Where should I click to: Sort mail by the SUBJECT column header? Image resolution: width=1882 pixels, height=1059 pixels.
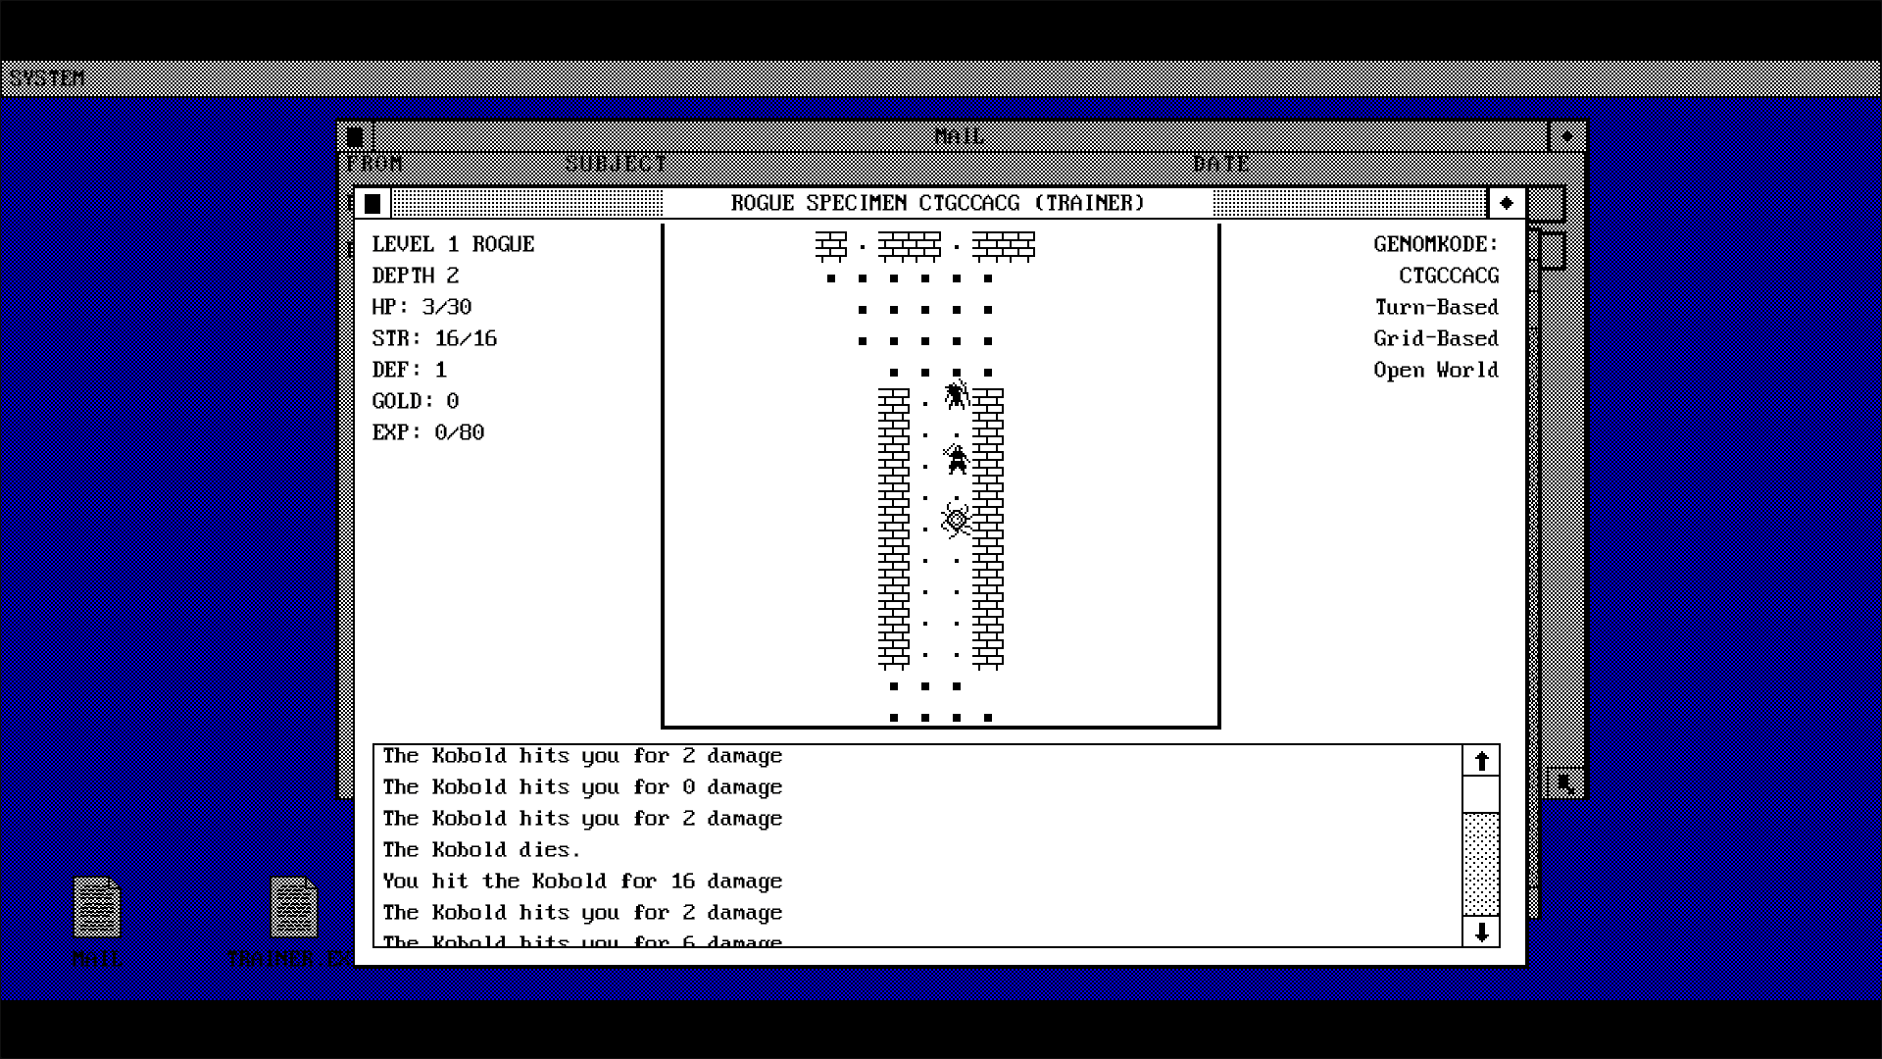(x=616, y=163)
